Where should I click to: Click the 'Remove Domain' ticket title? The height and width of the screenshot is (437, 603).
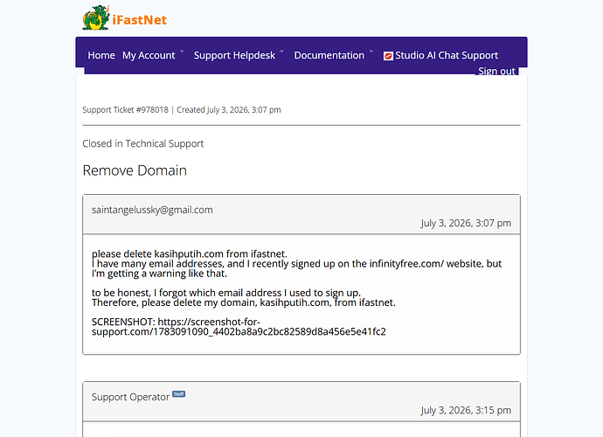click(135, 170)
